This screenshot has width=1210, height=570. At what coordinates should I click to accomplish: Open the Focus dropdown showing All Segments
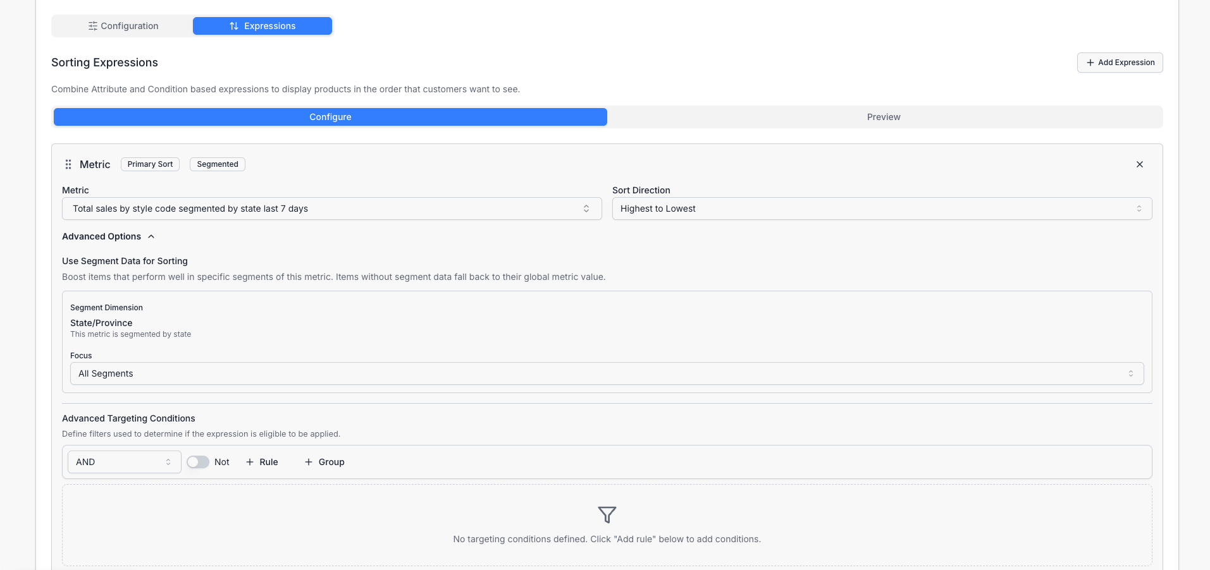[x=605, y=373]
